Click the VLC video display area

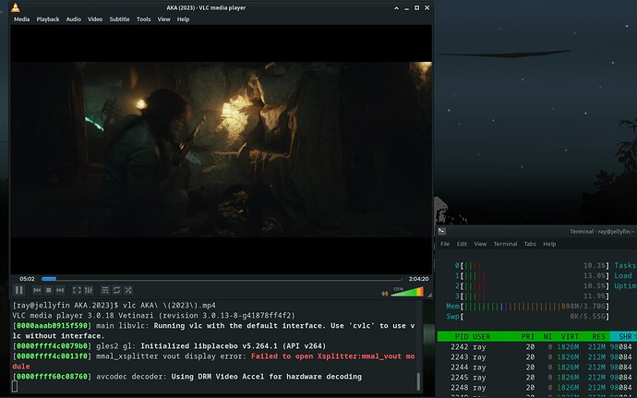[x=221, y=150]
